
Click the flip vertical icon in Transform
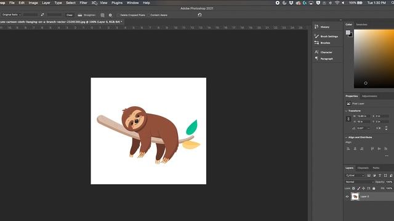pyautogui.click(x=386, y=128)
